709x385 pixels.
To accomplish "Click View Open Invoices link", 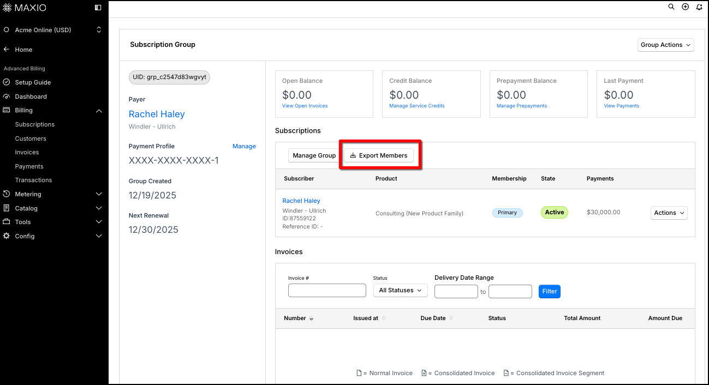I will pos(305,106).
